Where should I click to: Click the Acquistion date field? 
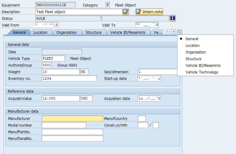click(149, 98)
